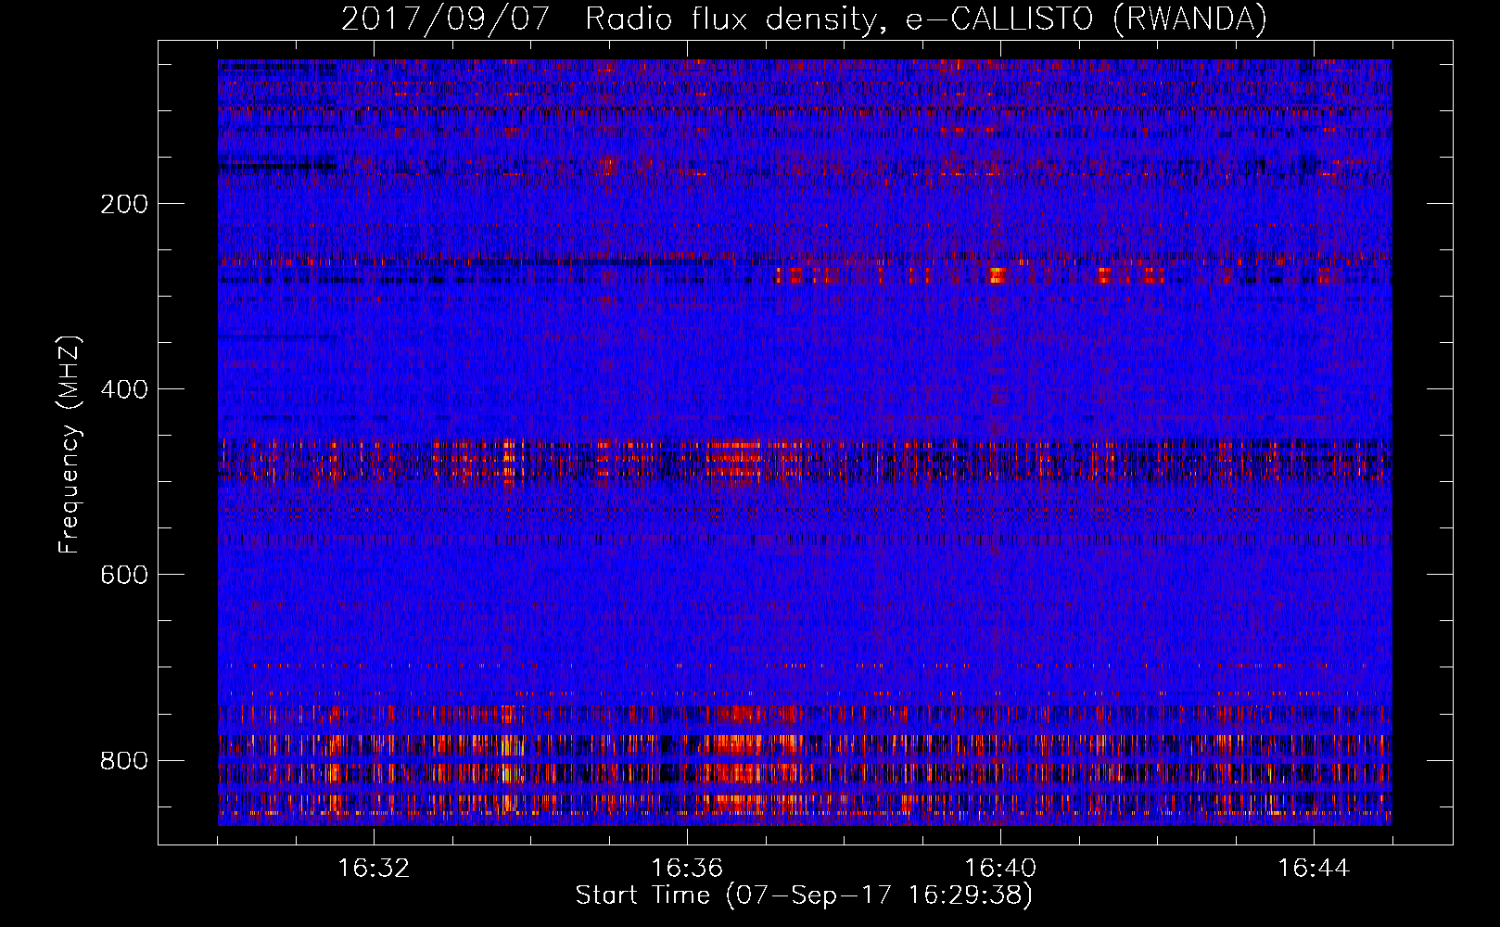Click the 16:32 time tick label
This screenshot has width=1500, height=927.
click(374, 869)
